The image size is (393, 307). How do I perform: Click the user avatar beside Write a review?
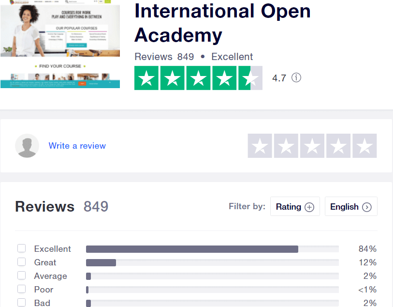27,146
